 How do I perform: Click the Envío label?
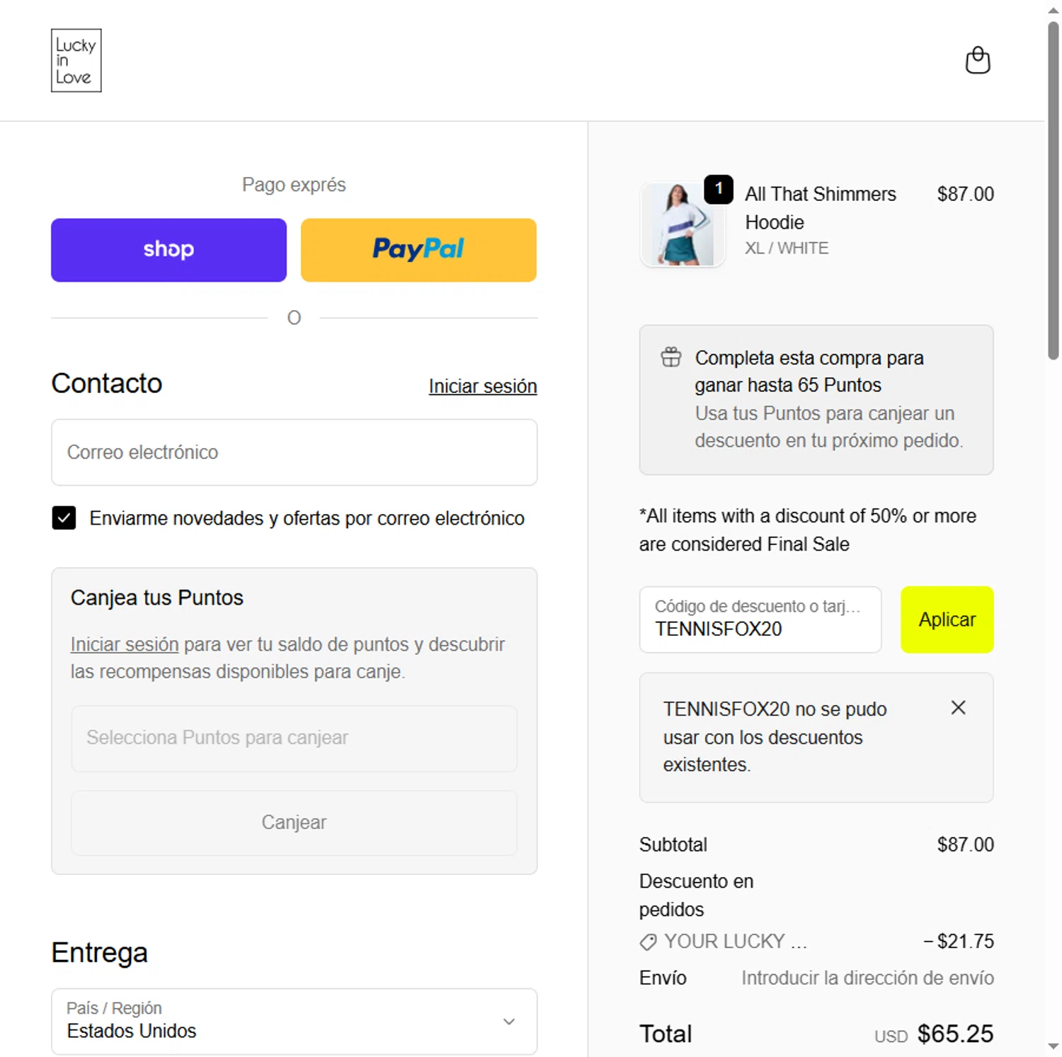coord(663,978)
